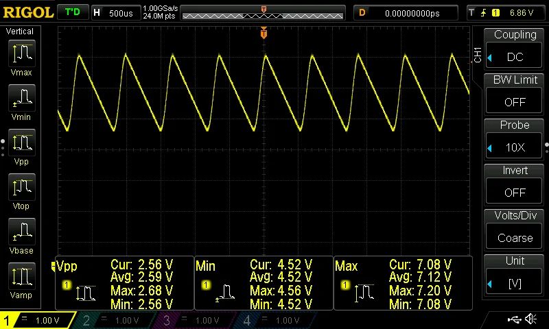Image resolution: width=549 pixels, height=329 pixels.
Task: Click the RIGOL logo
Action: [x=28, y=13]
